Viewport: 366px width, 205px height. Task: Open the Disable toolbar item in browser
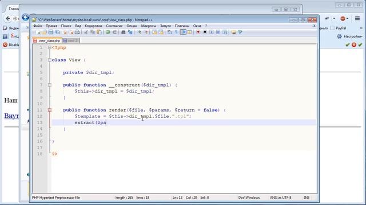coord(11,45)
